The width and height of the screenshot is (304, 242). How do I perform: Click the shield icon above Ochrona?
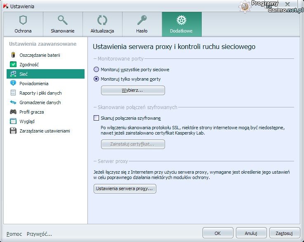(23, 20)
